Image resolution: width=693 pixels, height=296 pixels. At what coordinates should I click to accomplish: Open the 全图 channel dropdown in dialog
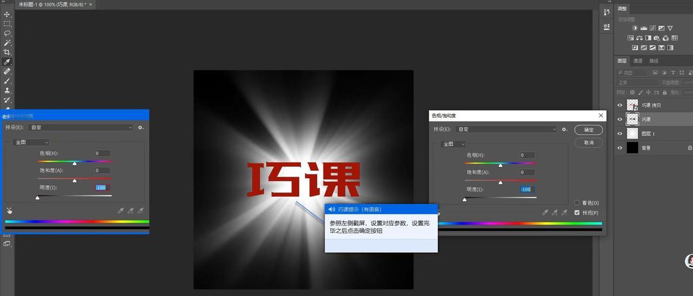tap(453, 144)
